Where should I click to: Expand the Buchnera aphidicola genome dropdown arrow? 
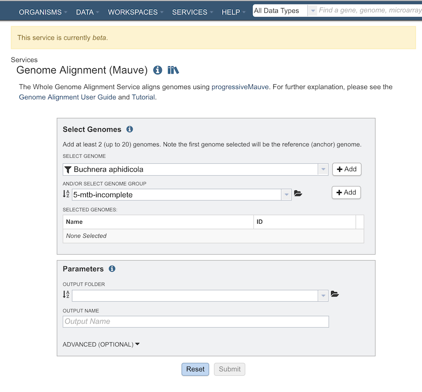click(x=323, y=169)
